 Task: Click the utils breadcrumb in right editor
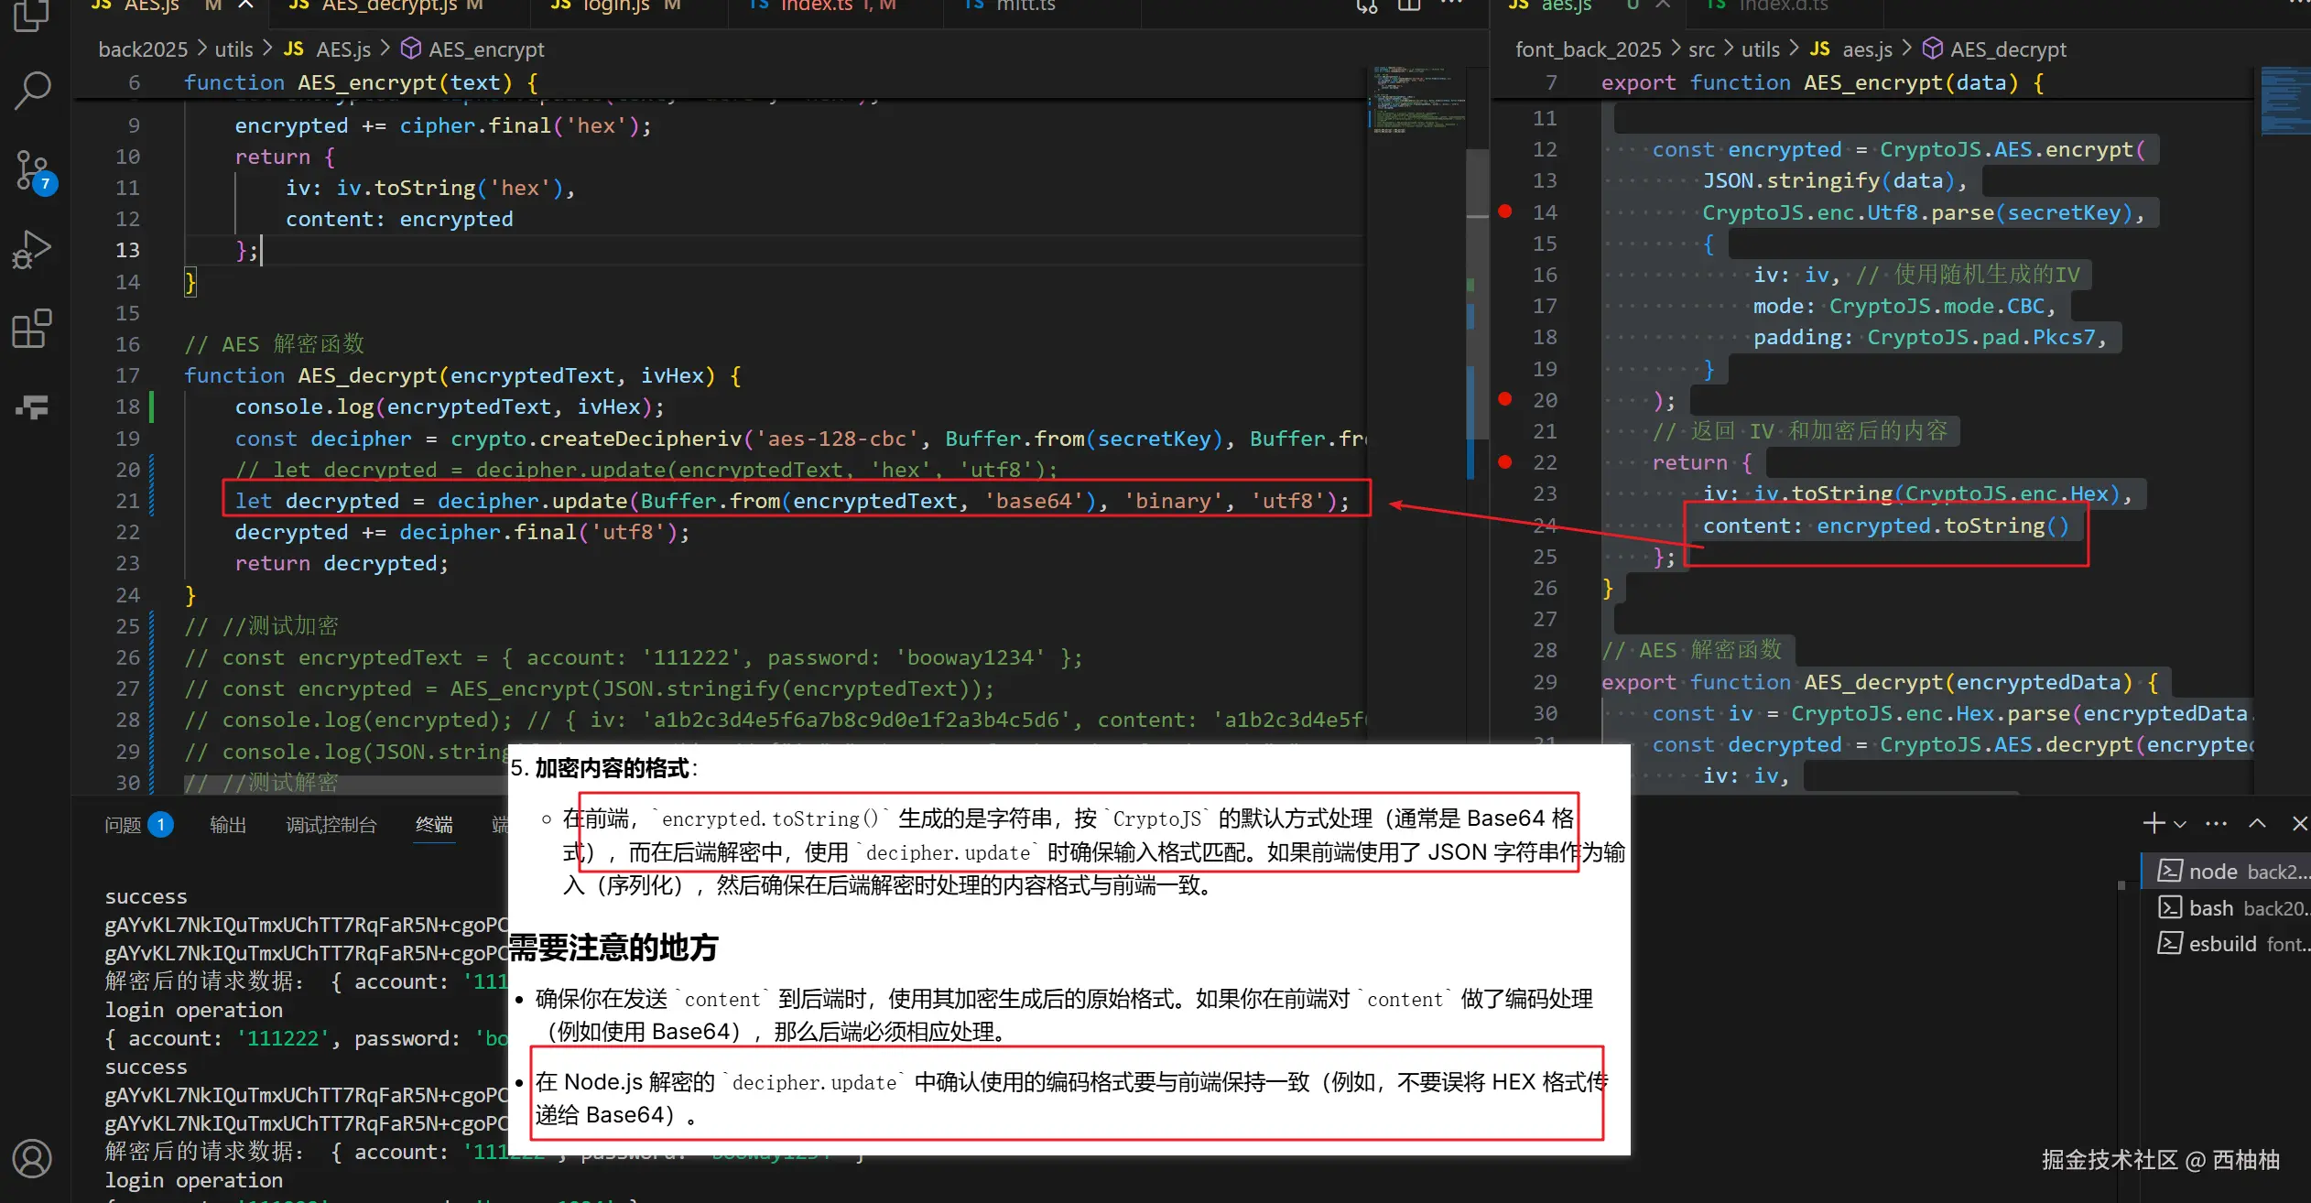coord(1760,49)
